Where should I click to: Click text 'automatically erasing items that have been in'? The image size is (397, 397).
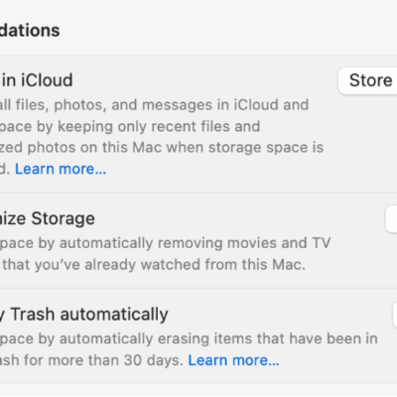[218, 338]
